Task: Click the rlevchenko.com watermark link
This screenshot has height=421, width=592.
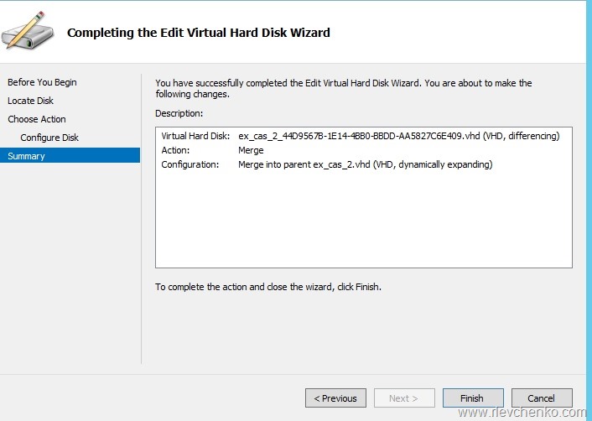Action: tap(523, 413)
